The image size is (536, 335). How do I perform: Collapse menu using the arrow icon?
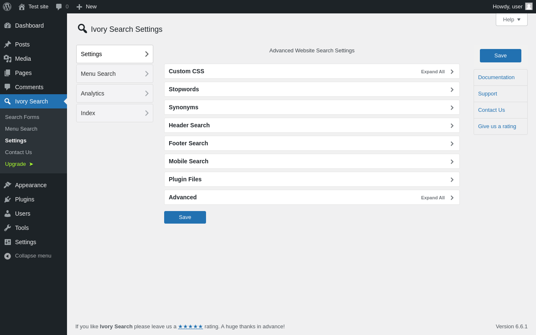(x=8, y=256)
